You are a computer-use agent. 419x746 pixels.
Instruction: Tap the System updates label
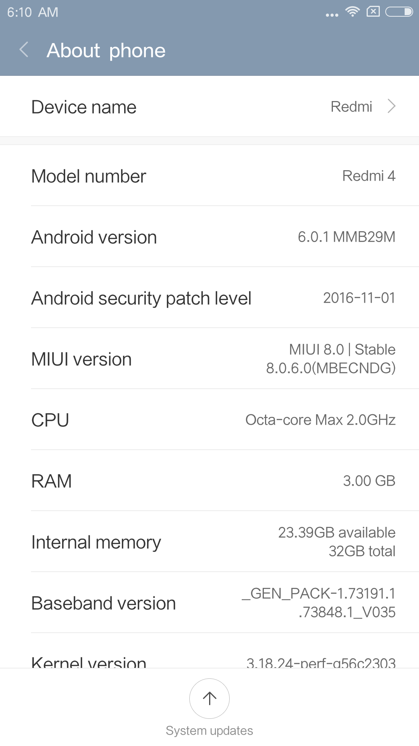point(209,730)
